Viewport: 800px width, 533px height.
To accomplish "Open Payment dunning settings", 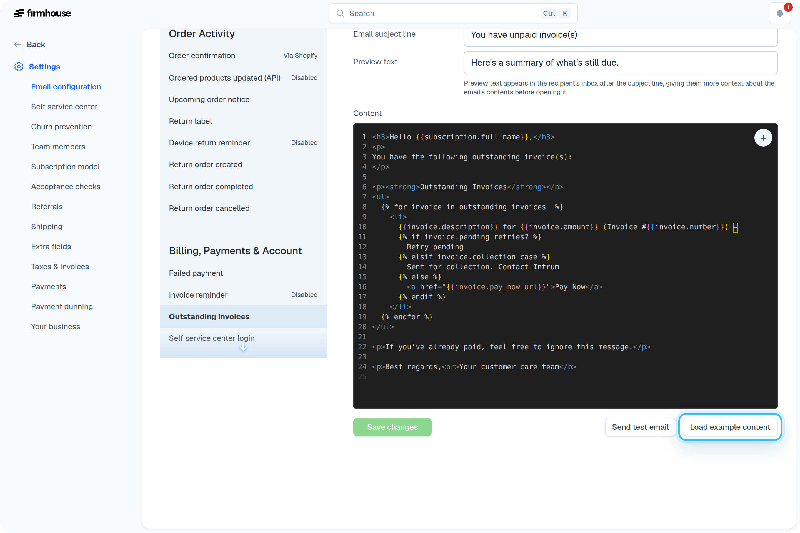I will pos(62,306).
